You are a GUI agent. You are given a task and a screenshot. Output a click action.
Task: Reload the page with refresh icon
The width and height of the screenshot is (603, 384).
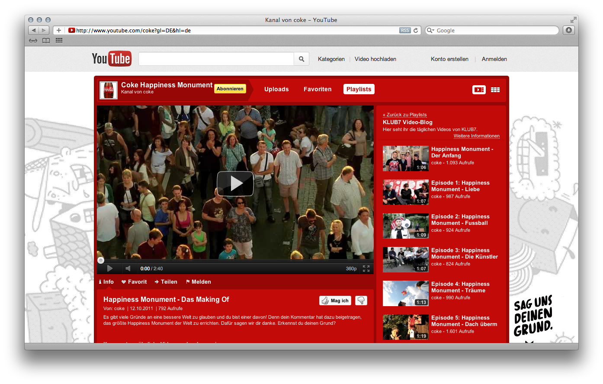(416, 30)
